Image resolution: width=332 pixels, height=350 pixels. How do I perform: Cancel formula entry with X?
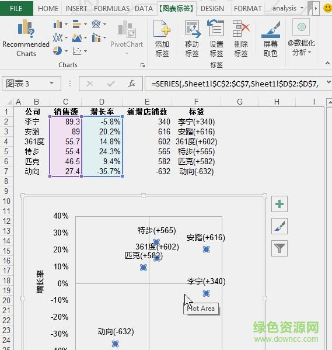90,84
